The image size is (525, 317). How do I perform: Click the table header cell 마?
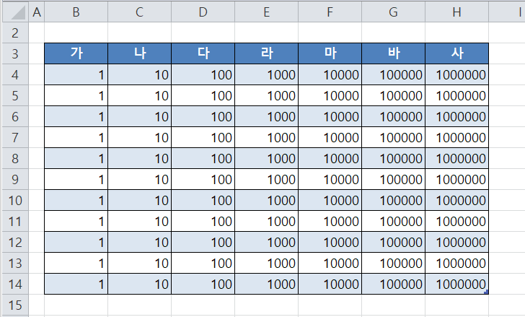[x=330, y=53]
